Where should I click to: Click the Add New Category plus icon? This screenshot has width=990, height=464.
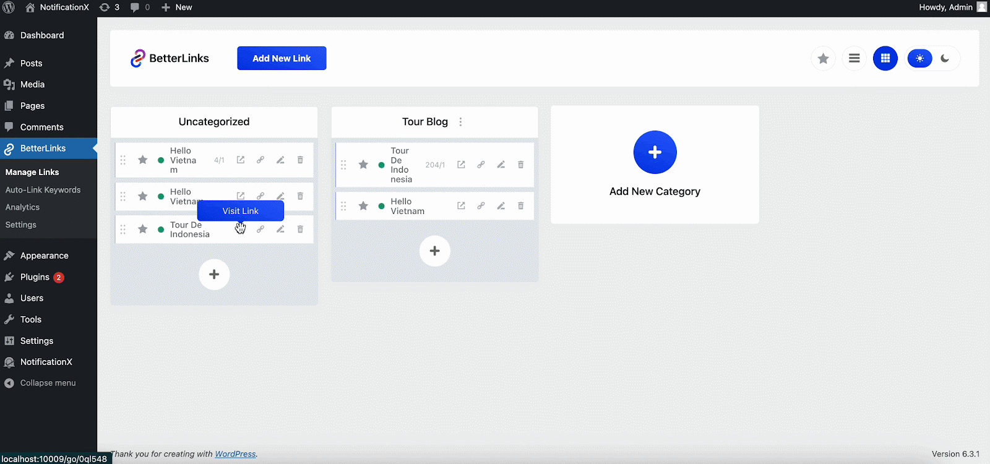pyautogui.click(x=655, y=152)
